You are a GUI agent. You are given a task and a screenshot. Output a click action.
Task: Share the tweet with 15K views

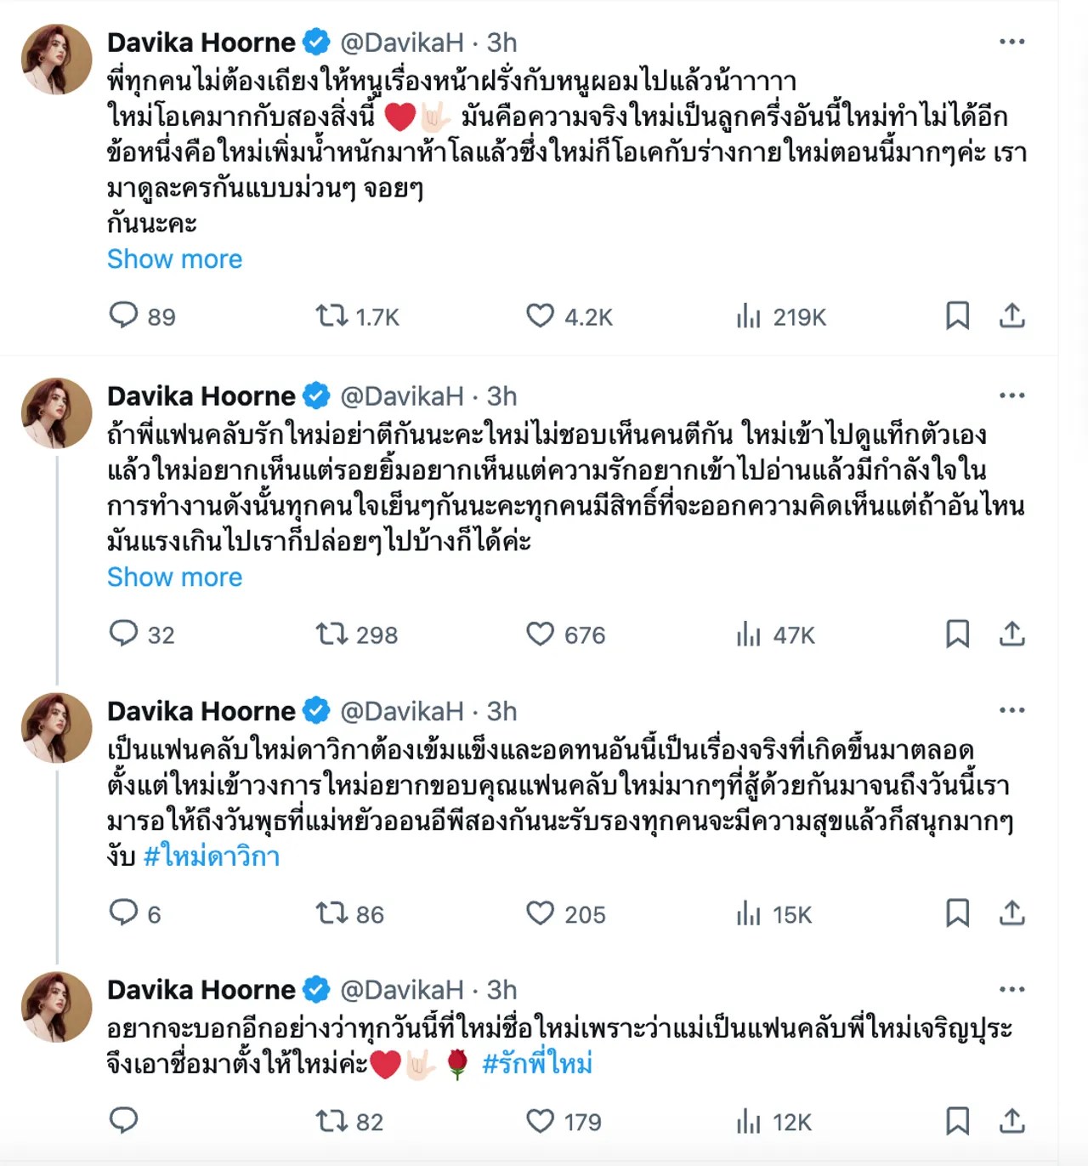click(x=1011, y=913)
